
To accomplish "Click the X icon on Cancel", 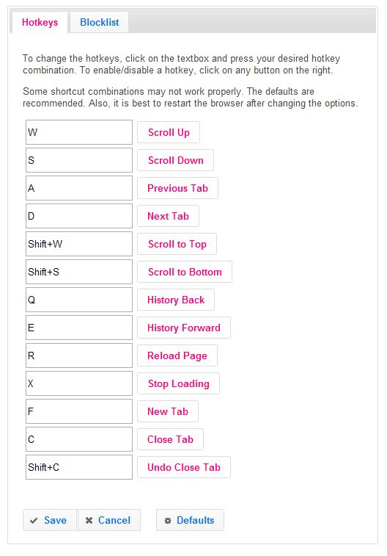I will (89, 521).
